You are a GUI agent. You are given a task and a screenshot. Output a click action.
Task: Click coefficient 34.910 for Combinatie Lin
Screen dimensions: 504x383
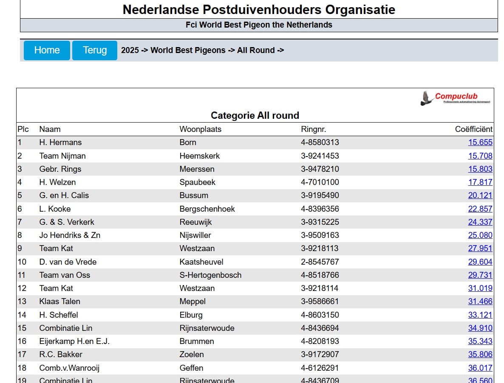tap(480, 328)
